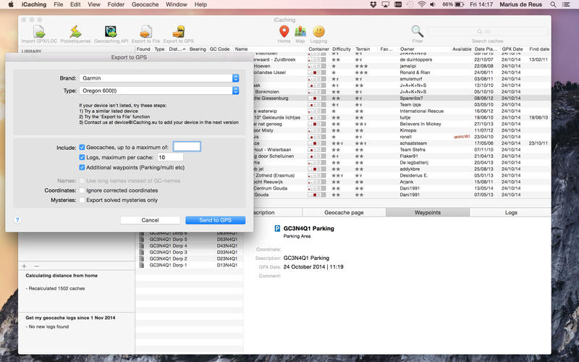Open the Brand dropdown showing Garmin
The height and width of the screenshot is (362, 579).
point(159,78)
